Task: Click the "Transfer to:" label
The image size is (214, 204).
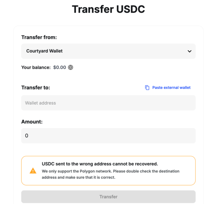Action: tap(35, 88)
